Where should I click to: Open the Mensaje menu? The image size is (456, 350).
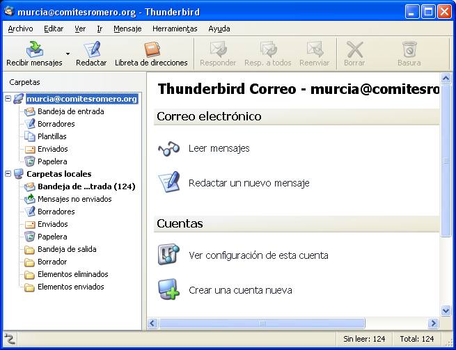click(127, 29)
